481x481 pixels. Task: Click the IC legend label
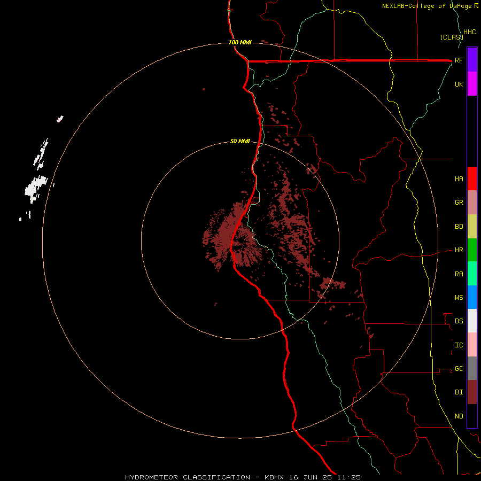pyautogui.click(x=459, y=345)
